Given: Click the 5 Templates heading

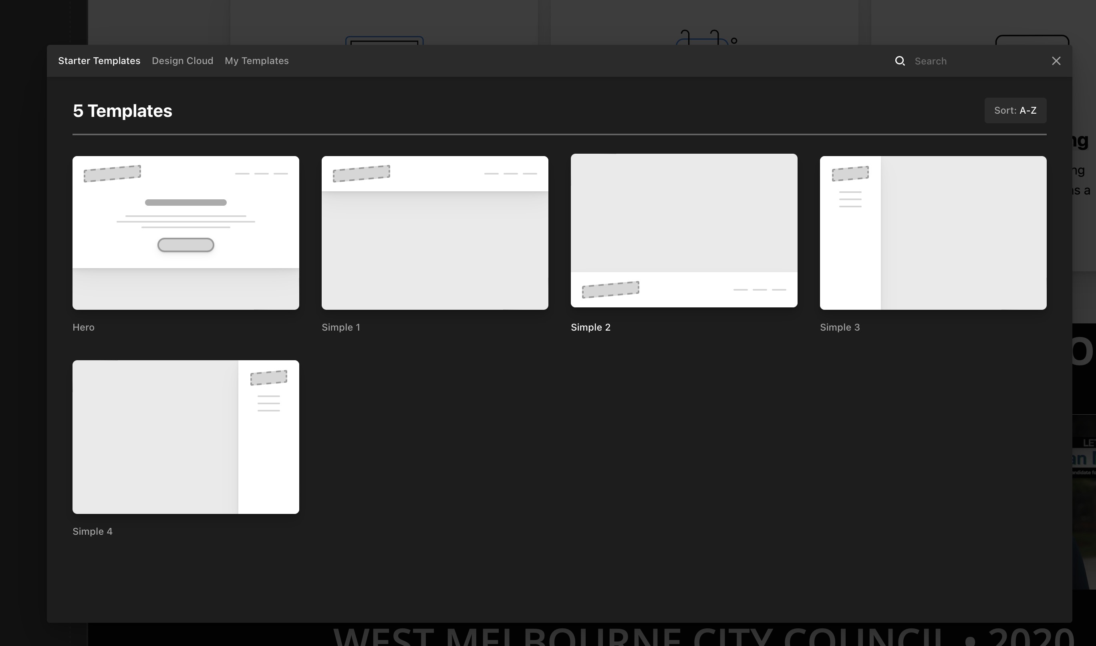Looking at the screenshot, I should click(x=123, y=111).
